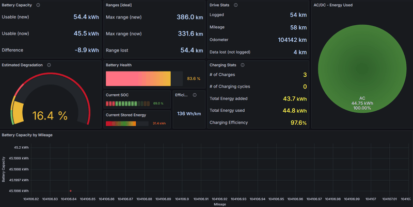The width and height of the screenshot is (413, 207).
Task: Select the # of Charging cycles value 0
Action: click(x=305, y=87)
